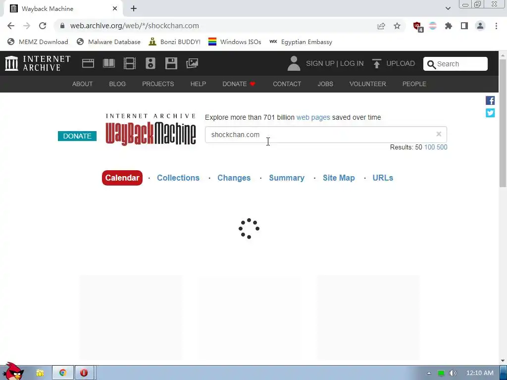Screen dimensions: 507x380
Task: Set results to 100
Action: pos(429,147)
